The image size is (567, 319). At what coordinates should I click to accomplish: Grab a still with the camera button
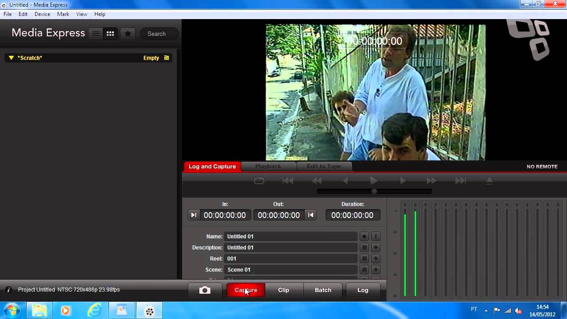pyautogui.click(x=205, y=290)
